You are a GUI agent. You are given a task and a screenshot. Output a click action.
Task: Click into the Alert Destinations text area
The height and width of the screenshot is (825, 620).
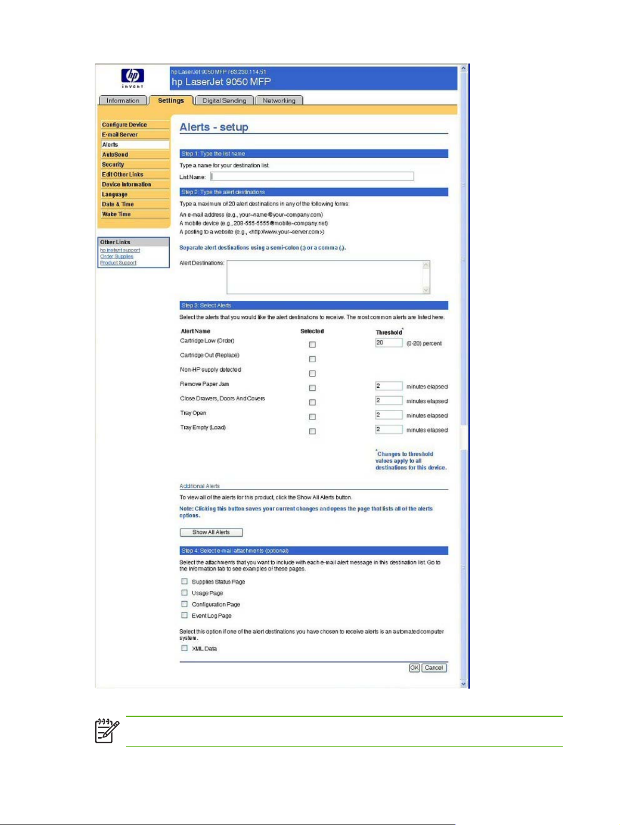point(324,277)
